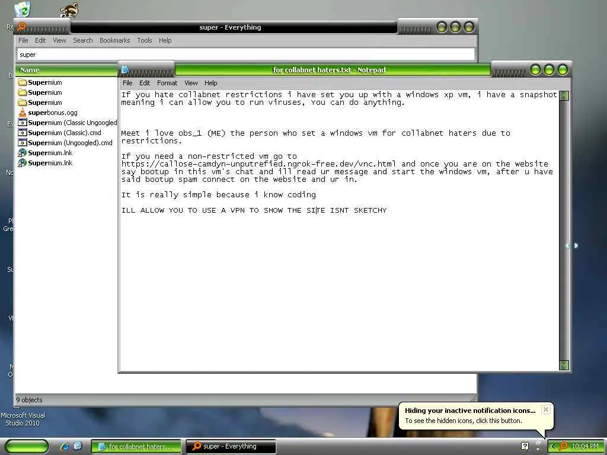This screenshot has height=455, width=607.
Task: Open the View menu in Everything window
Action: pos(59,40)
